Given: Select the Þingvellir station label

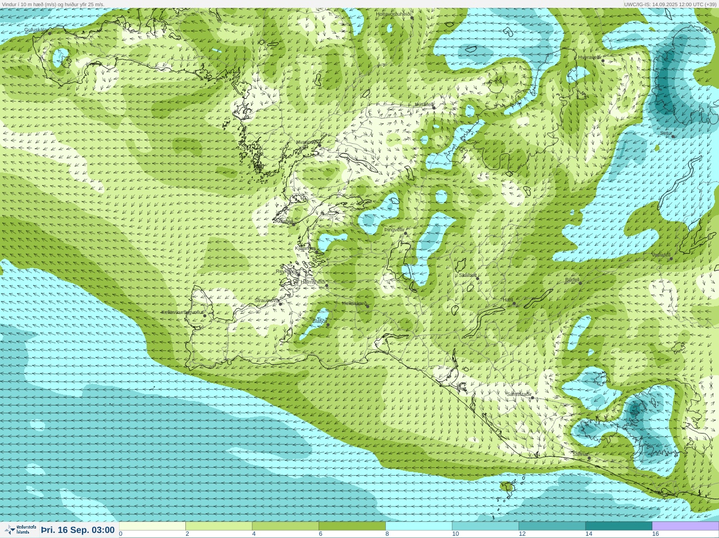Looking at the screenshot, I should [x=394, y=230].
